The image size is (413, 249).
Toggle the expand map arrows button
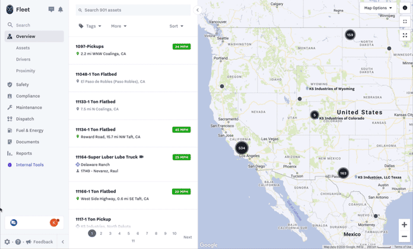point(405,35)
